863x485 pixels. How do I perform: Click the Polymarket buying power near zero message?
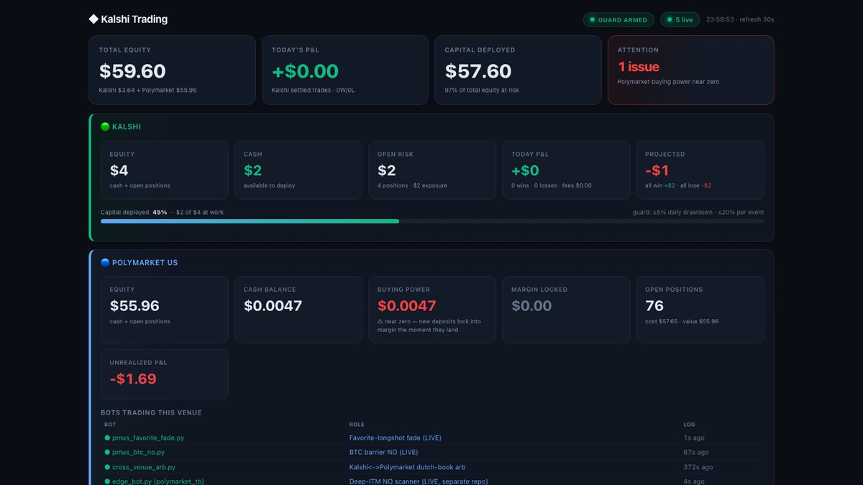[x=668, y=82]
